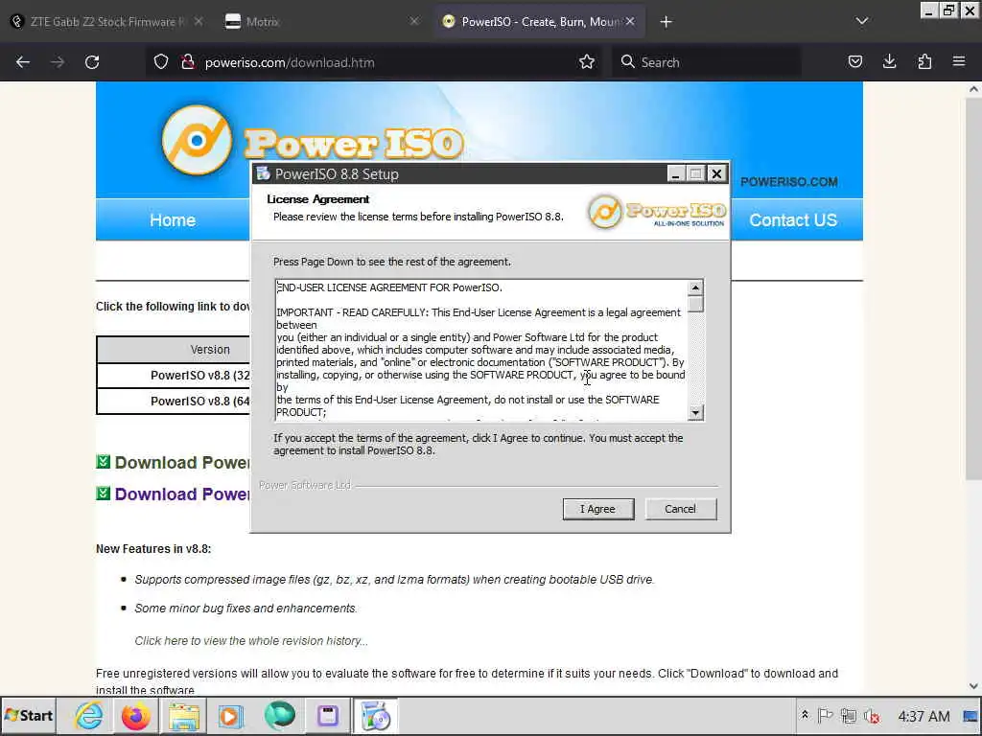This screenshot has height=736, width=982.
Task: Launch Internet Explorer from taskbar
Action: click(88, 716)
